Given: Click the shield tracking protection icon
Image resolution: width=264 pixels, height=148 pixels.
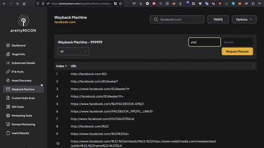Looking at the screenshot, I should 38,4.
